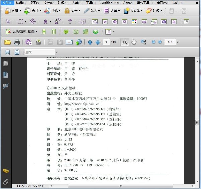This screenshot has height=189, width=201.
Task: Go to previous page with up arrow
Action: (90, 42)
